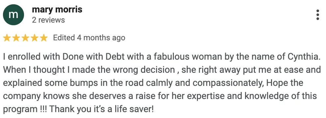Open the mary morris reviewer profile name
326x118 pixels.
click(57, 10)
